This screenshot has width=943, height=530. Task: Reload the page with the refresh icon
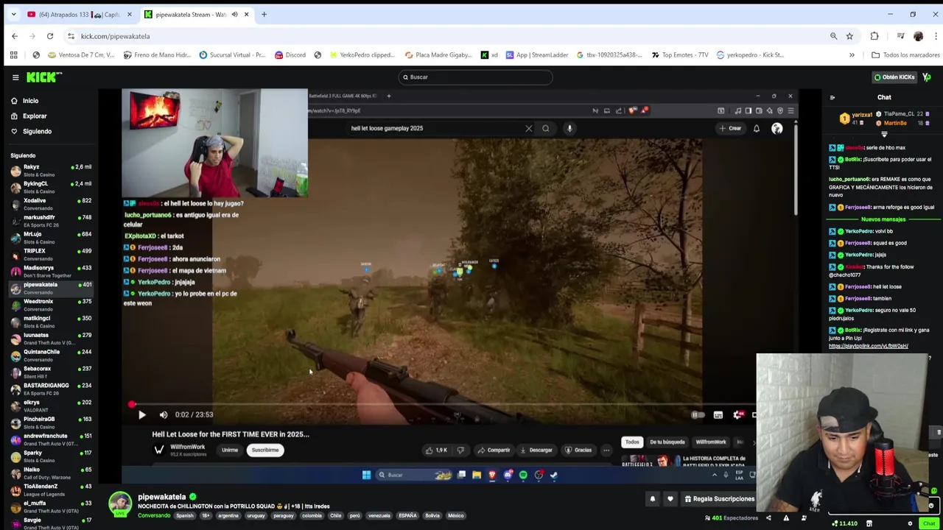pos(50,36)
